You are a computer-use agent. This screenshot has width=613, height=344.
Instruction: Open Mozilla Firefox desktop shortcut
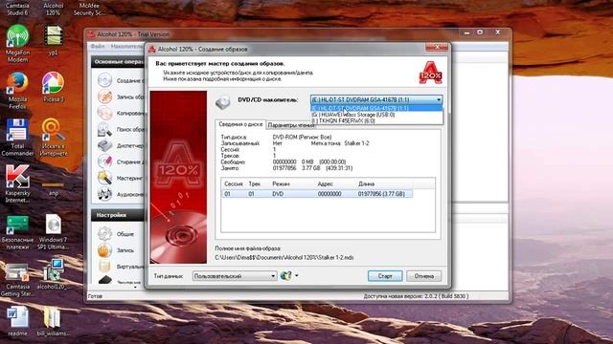tap(17, 91)
